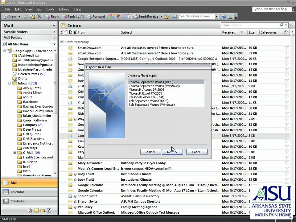
Task: Open Search address books dropdown
Action: (216, 16)
